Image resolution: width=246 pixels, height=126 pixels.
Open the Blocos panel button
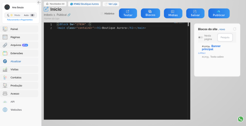pyautogui.click(x=150, y=13)
